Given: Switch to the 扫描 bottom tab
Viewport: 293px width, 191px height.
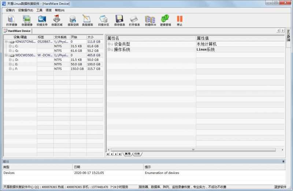Looking at the screenshot, I should pos(137,154).
